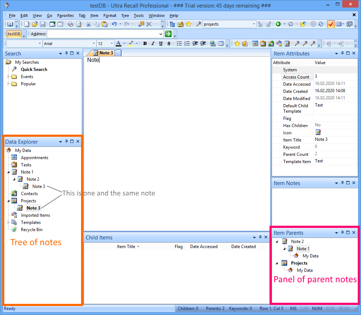Click the testDB database button
This screenshot has height=315, width=361.
pos(14,34)
